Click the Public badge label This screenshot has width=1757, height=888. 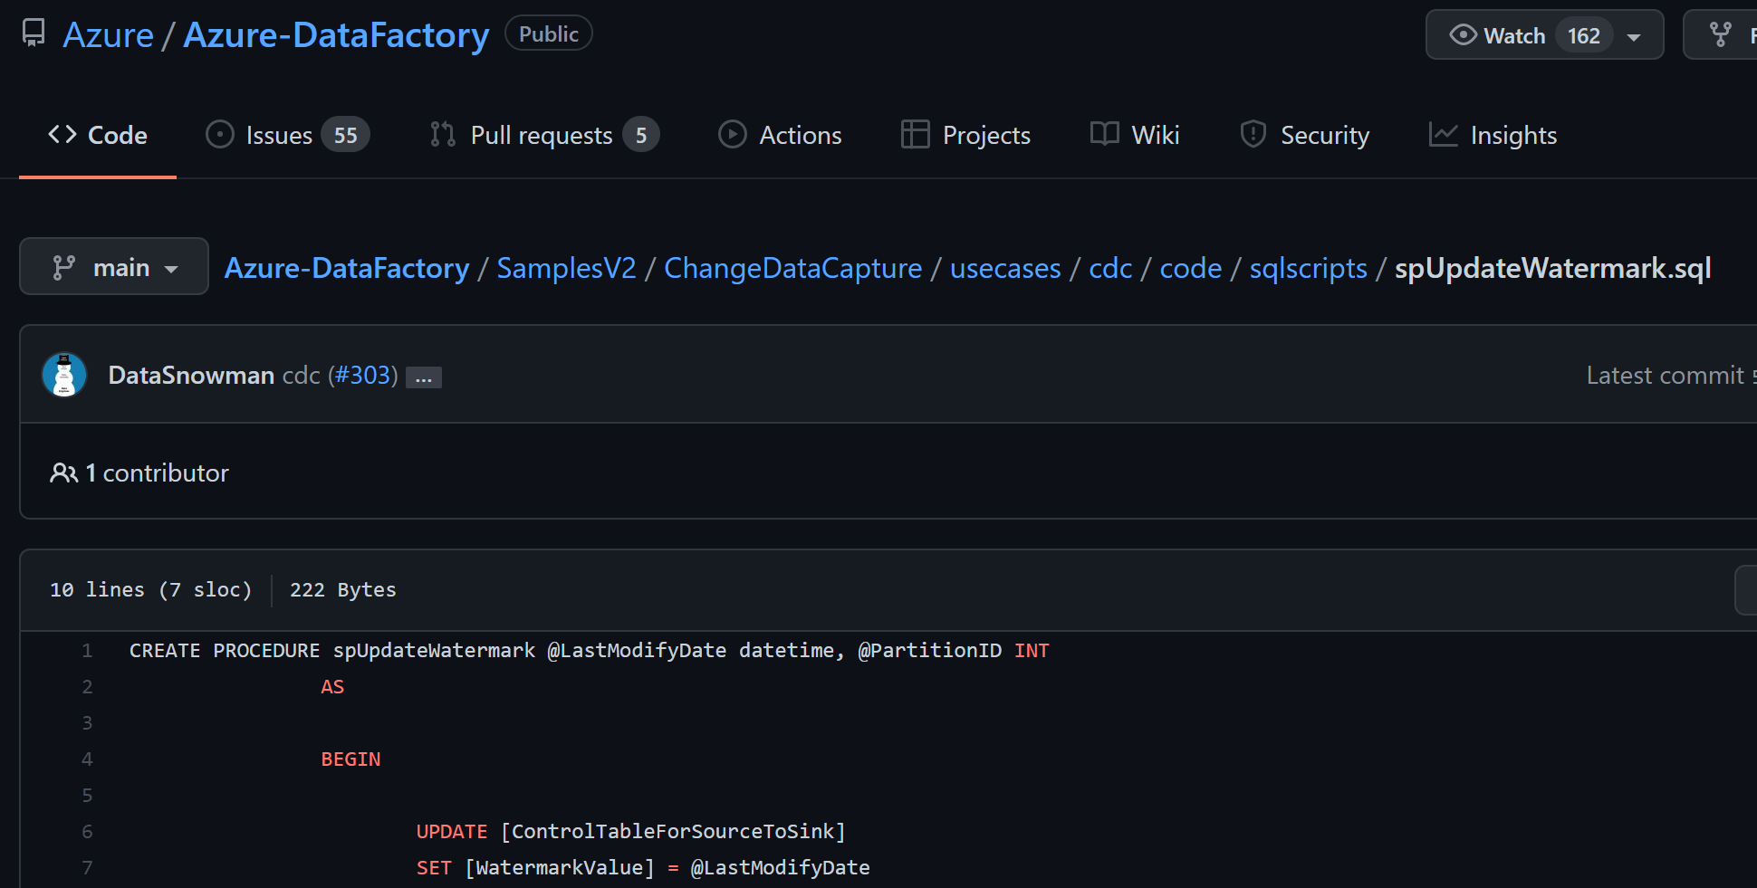pos(548,33)
